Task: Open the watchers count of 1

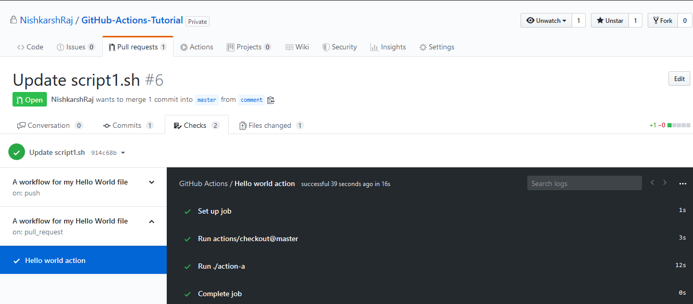Action: tap(578, 20)
